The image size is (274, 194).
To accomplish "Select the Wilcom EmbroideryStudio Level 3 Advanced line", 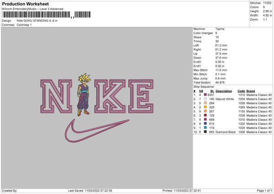I will coord(32,9).
